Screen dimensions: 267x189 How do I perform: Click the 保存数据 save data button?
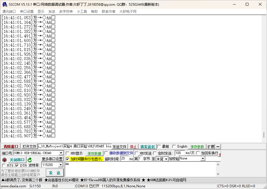pyautogui.click(x=94, y=154)
